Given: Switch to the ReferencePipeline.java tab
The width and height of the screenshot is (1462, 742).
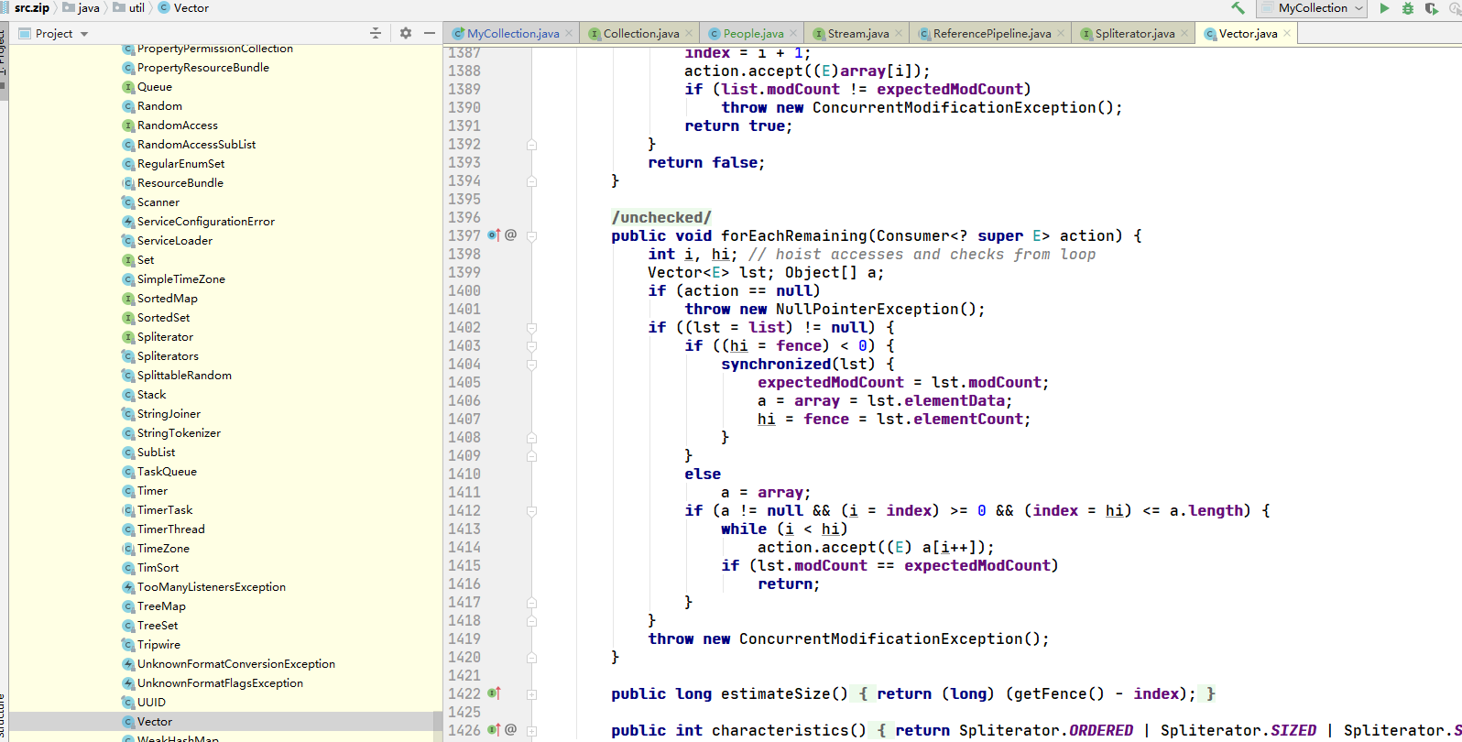Looking at the screenshot, I should click(992, 34).
